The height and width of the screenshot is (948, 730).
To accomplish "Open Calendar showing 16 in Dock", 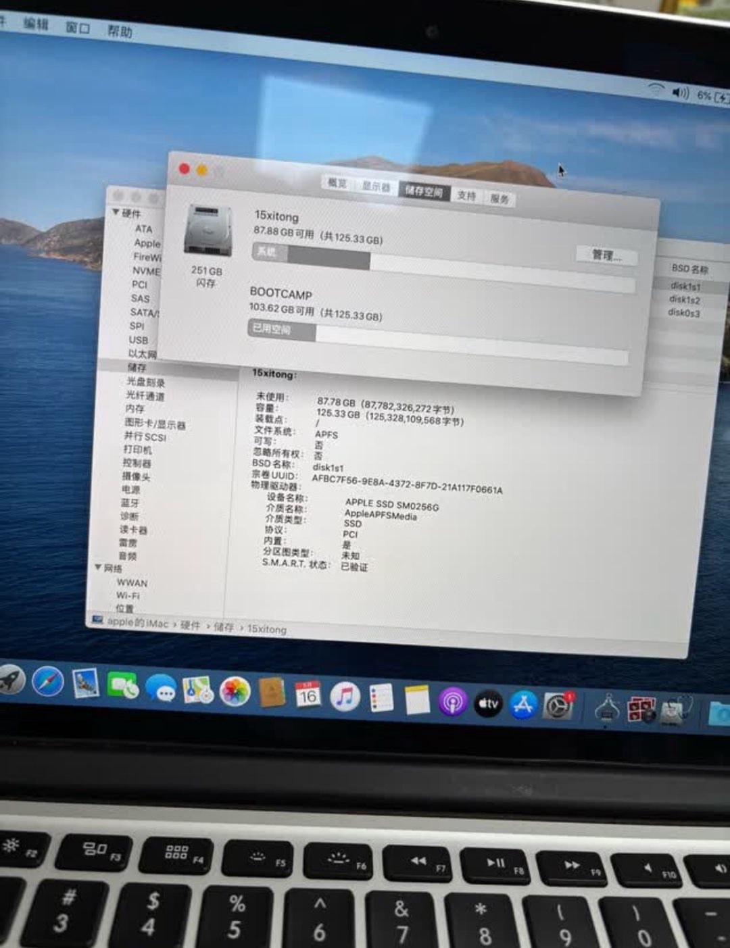I will pos(308,695).
